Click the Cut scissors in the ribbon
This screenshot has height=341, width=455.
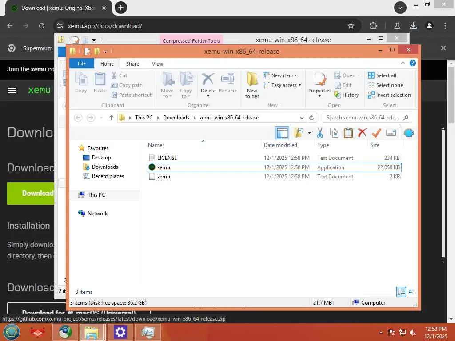(119, 75)
